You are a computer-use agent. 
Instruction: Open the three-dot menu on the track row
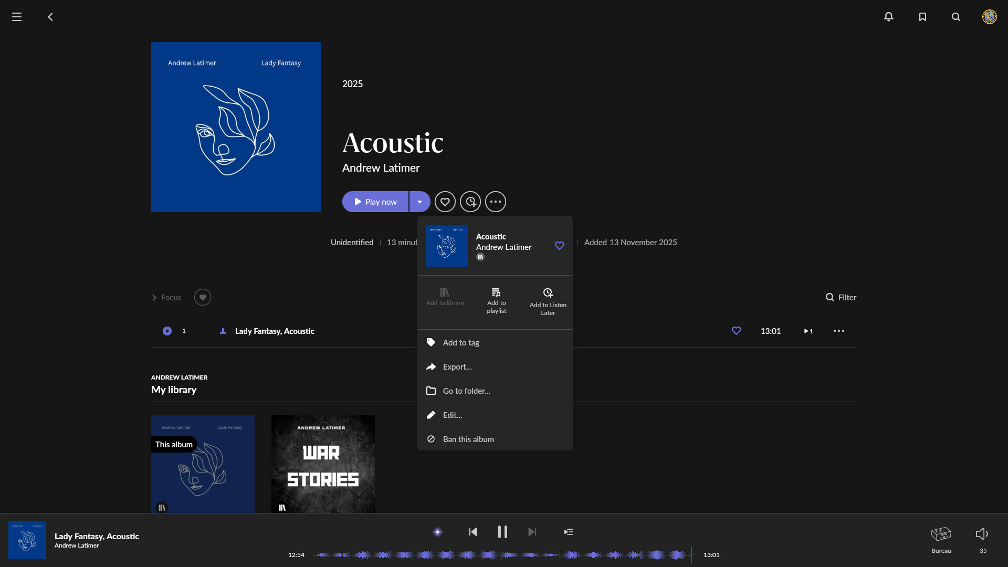[x=838, y=331]
